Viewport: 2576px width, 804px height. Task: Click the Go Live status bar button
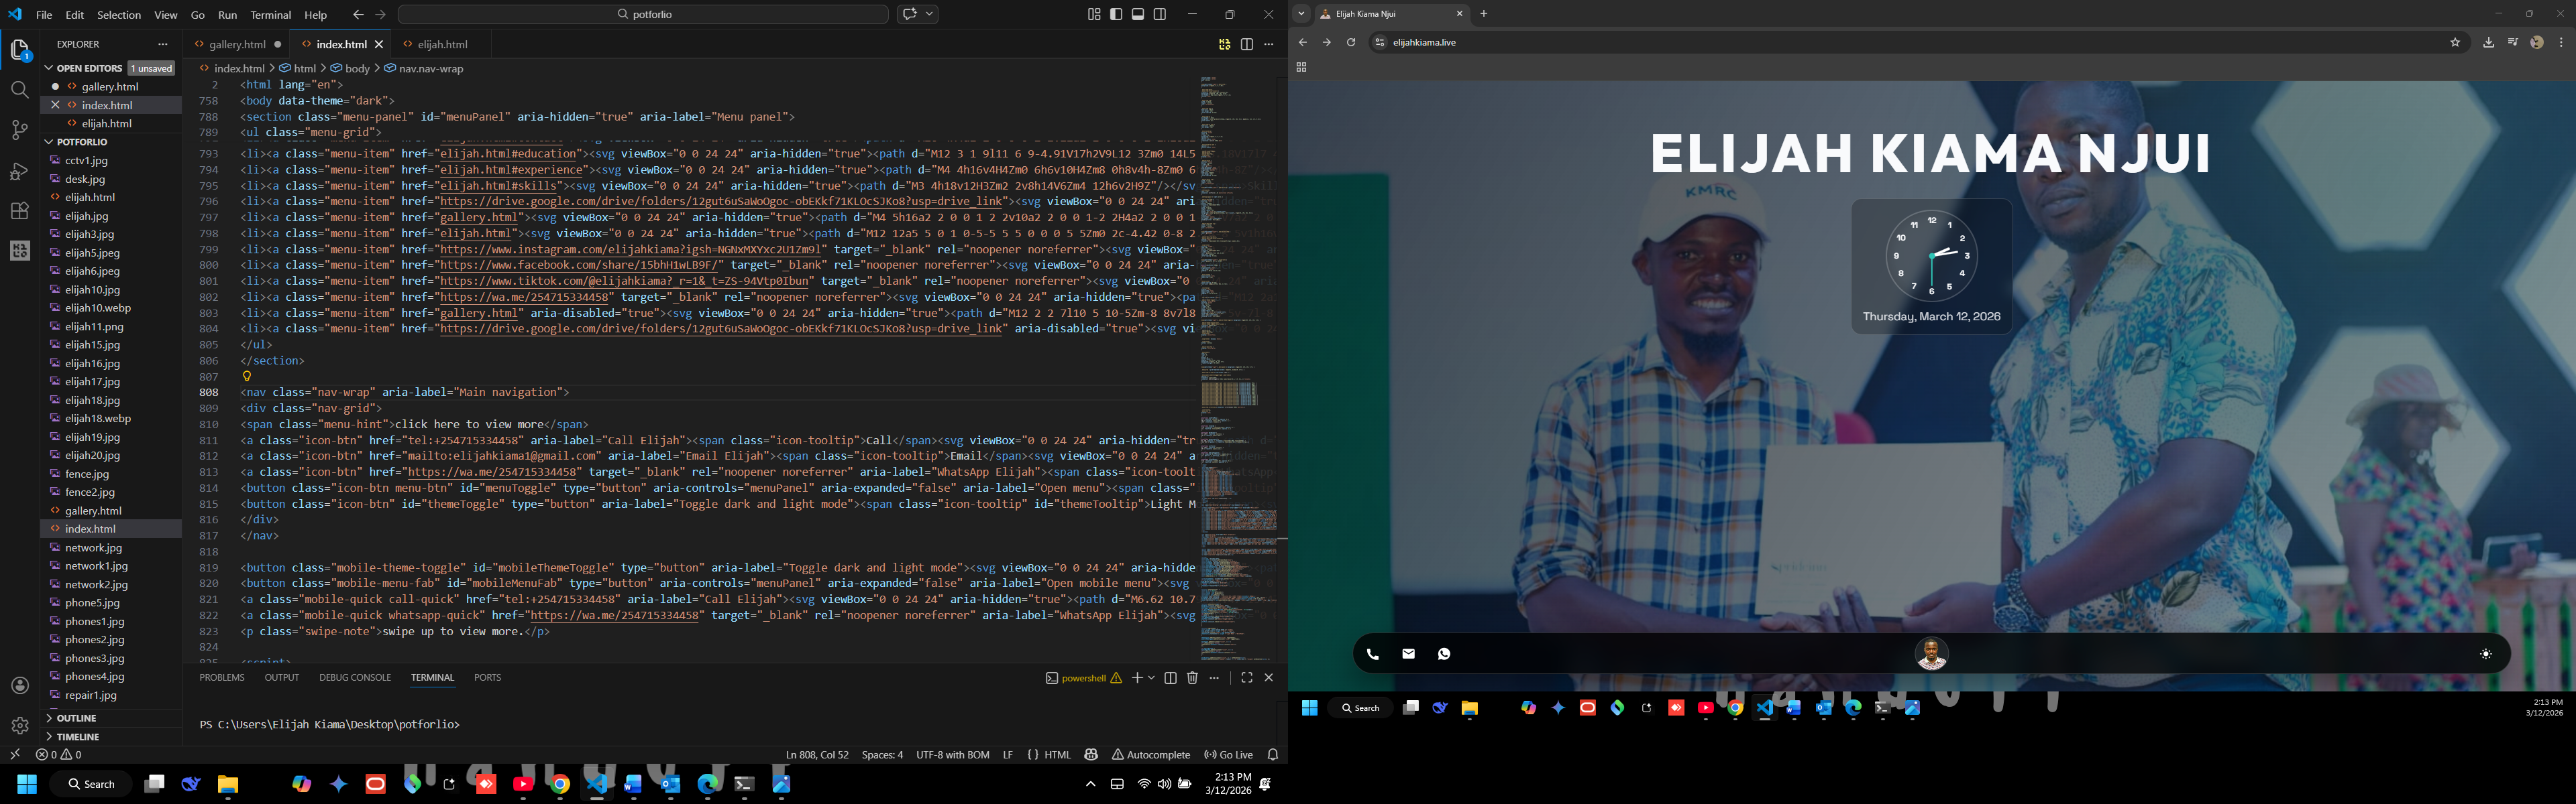[x=1229, y=755]
